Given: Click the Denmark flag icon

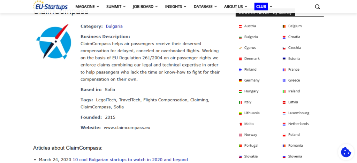Looking at the screenshot, I should [x=240, y=59].
